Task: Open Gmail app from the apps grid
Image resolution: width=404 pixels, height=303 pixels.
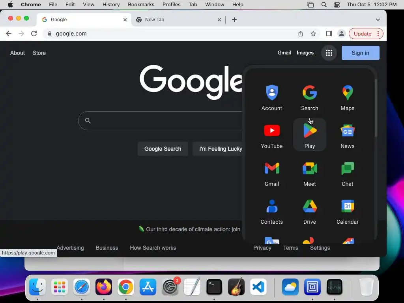Action: point(271,173)
